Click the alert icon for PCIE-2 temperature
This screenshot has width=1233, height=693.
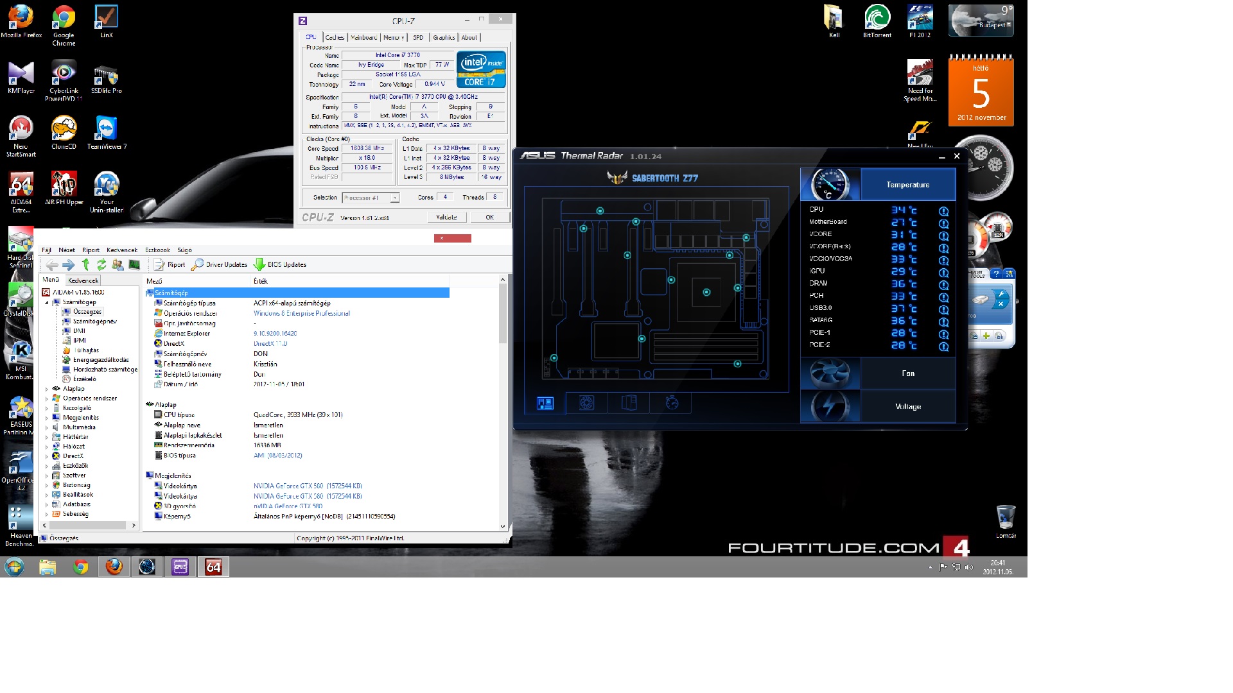[x=943, y=346]
